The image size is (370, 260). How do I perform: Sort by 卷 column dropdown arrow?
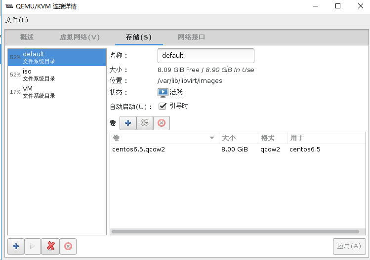pos(212,138)
